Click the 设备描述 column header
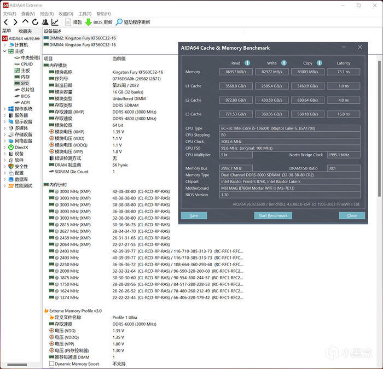This screenshot has height=369, width=383. pyautogui.click(x=53, y=31)
